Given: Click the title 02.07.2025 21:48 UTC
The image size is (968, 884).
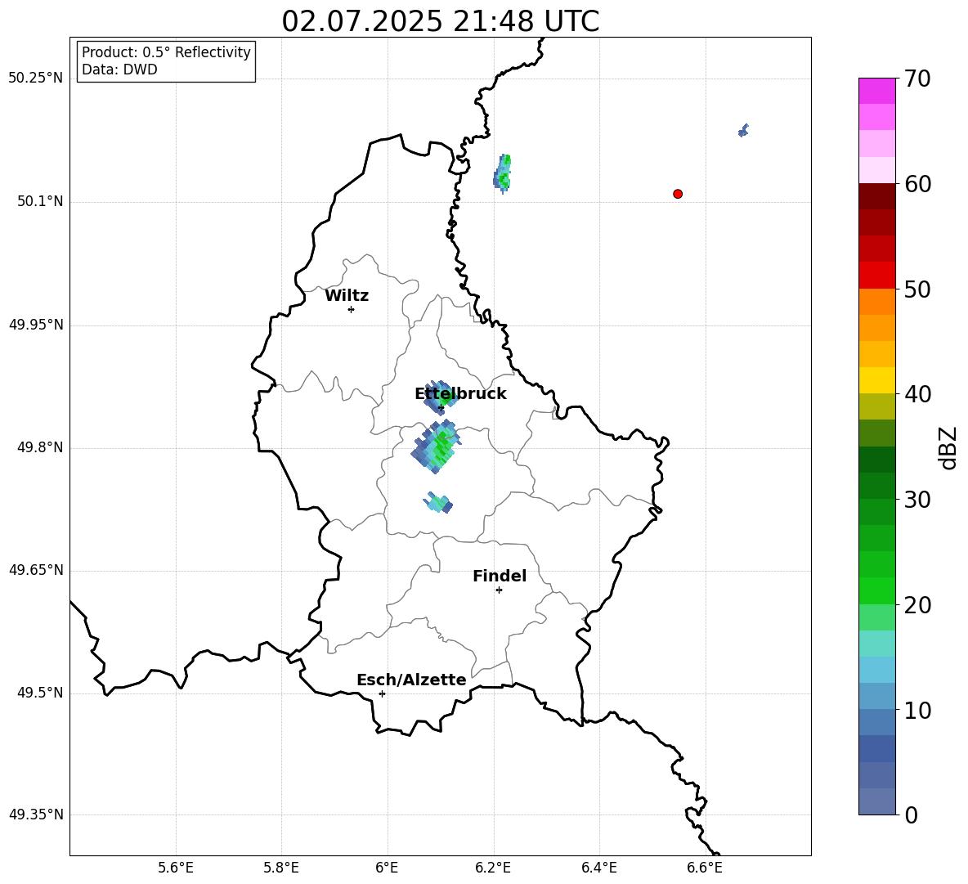Looking at the screenshot, I should pos(440,21).
